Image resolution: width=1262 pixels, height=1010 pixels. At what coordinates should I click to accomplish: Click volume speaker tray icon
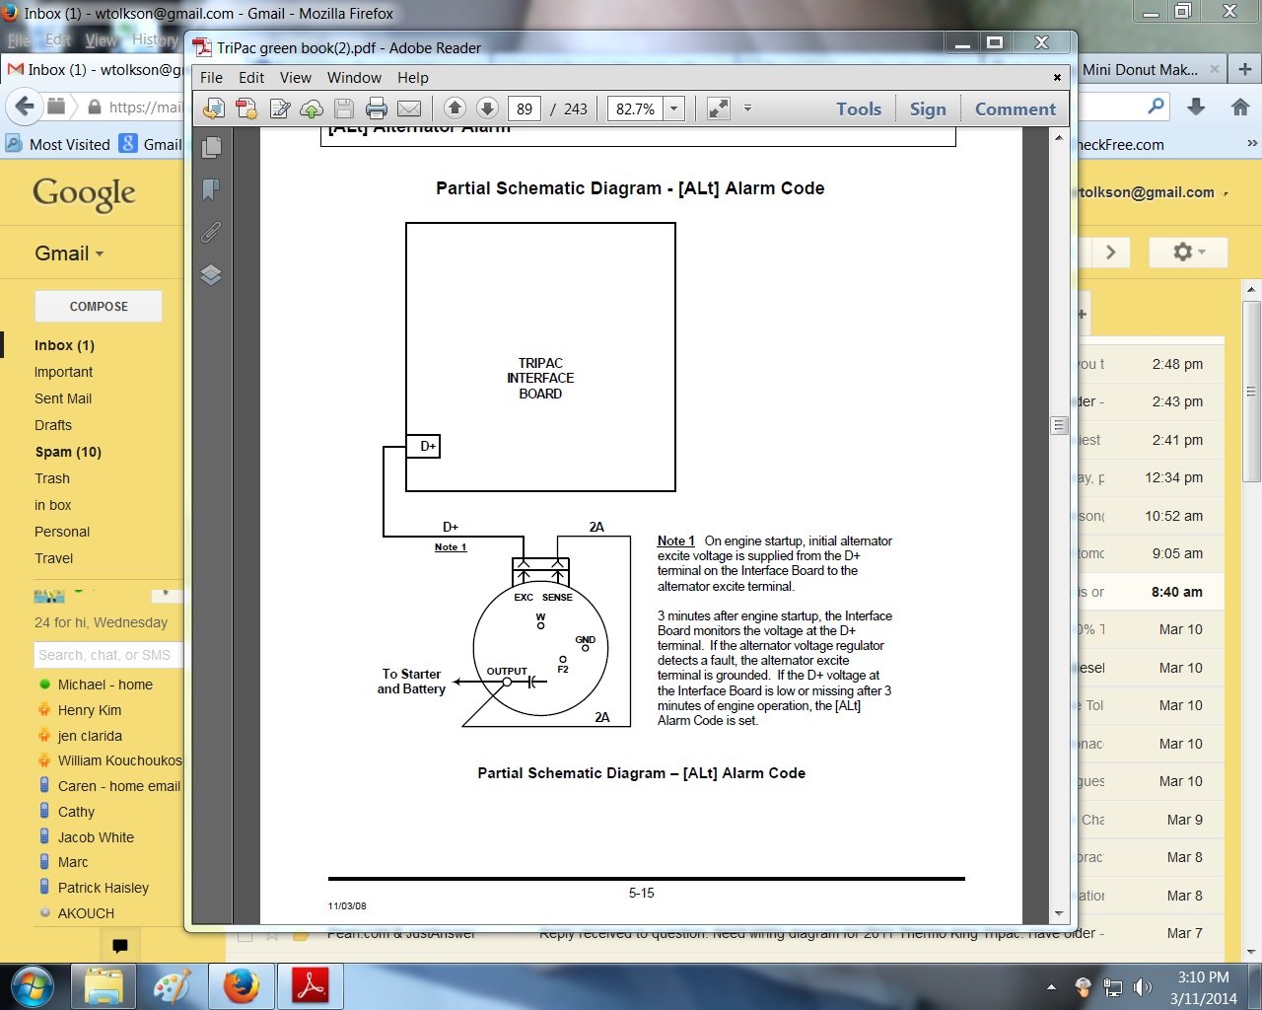click(1143, 987)
